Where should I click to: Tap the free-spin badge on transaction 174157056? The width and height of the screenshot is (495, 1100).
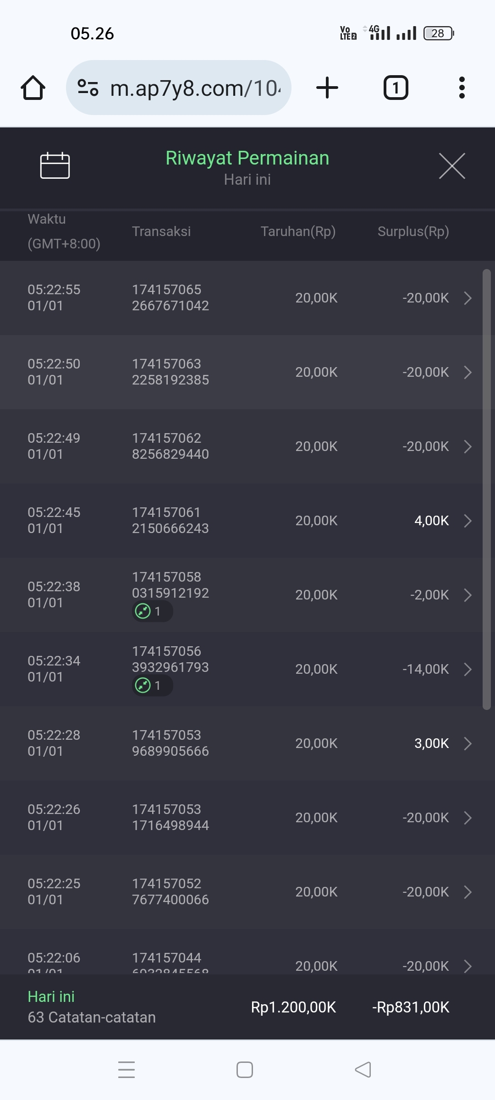[x=152, y=686]
